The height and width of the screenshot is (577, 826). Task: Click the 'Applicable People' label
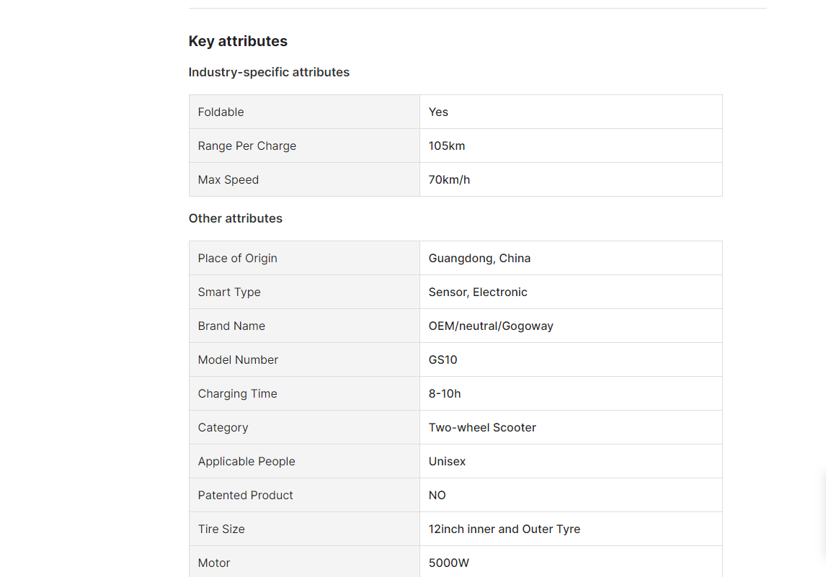click(247, 461)
